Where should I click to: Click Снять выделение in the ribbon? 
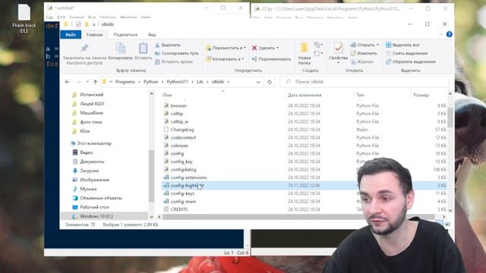click(407, 53)
